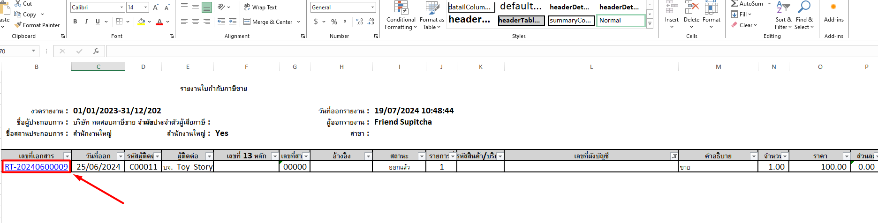Click the Insert cells icon
Viewport: 878px width, 223px height.
tap(672, 7)
